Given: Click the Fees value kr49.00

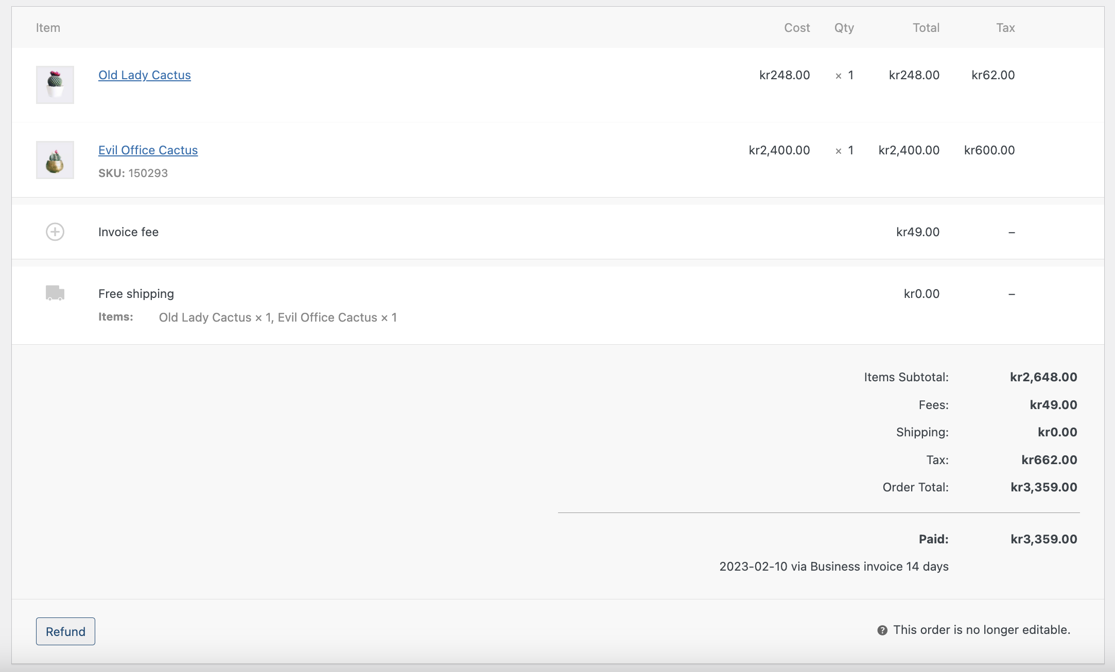Looking at the screenshot, I should tap(1053, 405).
